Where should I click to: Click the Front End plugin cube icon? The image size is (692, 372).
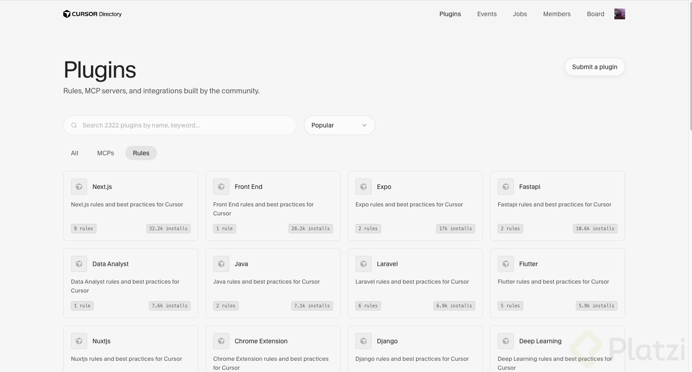221,187
